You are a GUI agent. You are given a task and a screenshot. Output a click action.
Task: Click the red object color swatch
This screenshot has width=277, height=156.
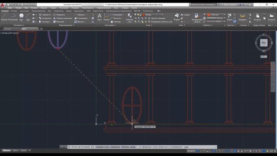(x=209, y=15)
